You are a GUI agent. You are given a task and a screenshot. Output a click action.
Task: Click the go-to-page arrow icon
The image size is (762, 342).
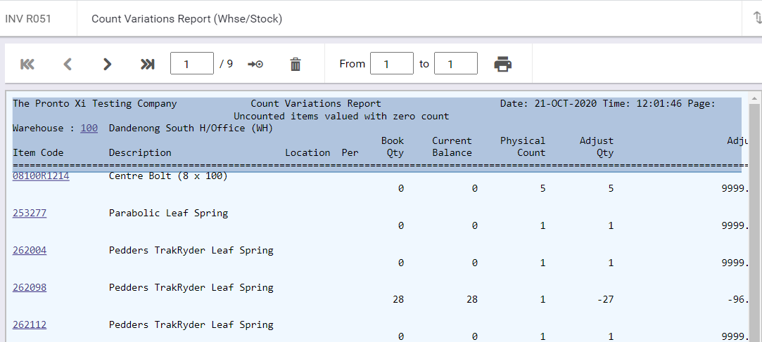(x=255, y=64)
